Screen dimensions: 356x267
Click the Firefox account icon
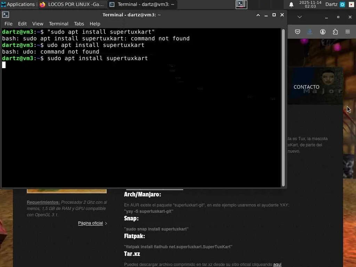pos(323,32)
